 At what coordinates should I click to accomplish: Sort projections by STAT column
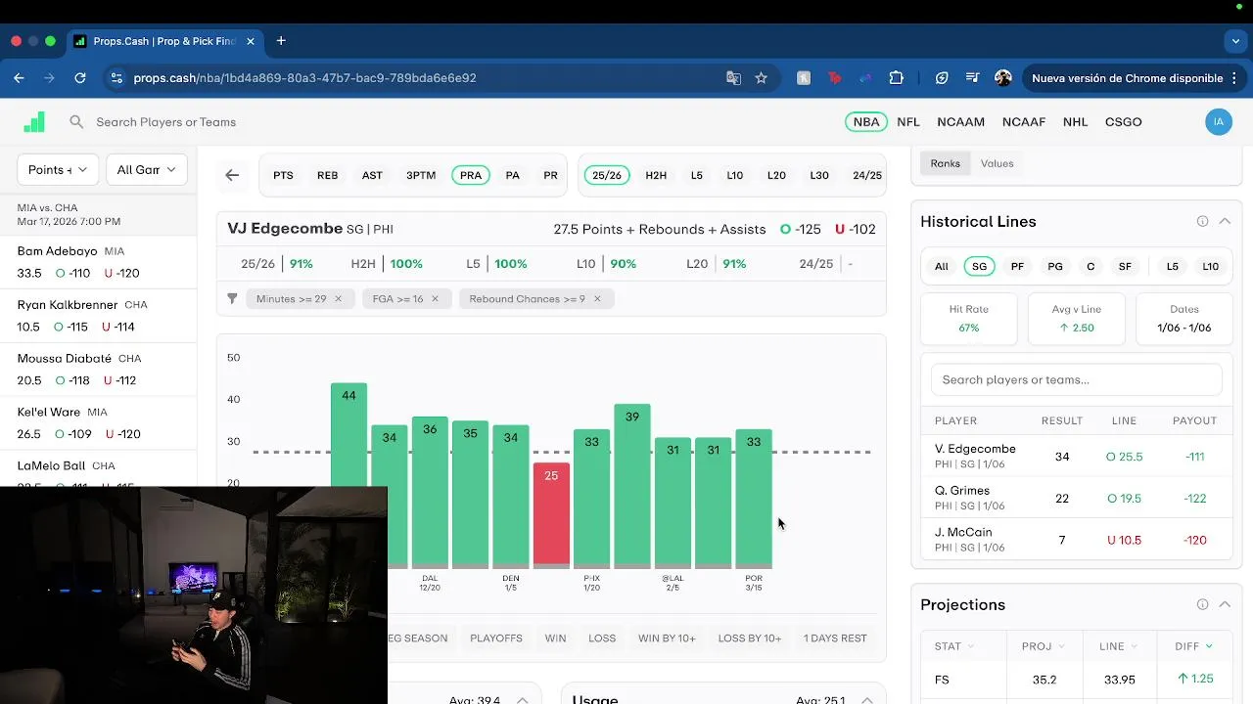[x=954, y=646]
